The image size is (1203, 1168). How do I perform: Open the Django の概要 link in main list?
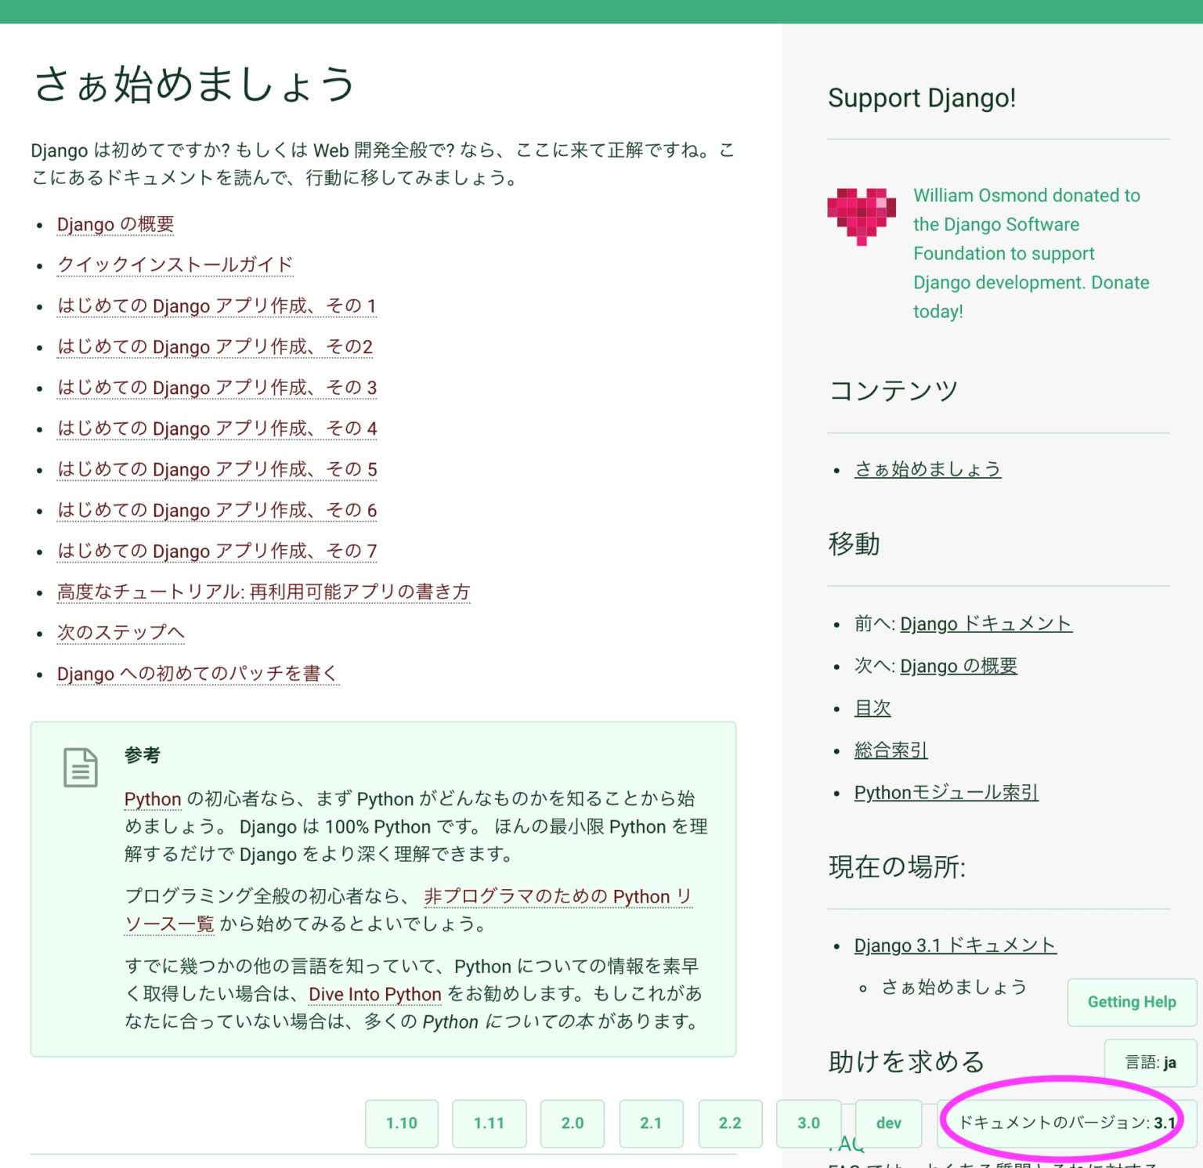(115, 225)
